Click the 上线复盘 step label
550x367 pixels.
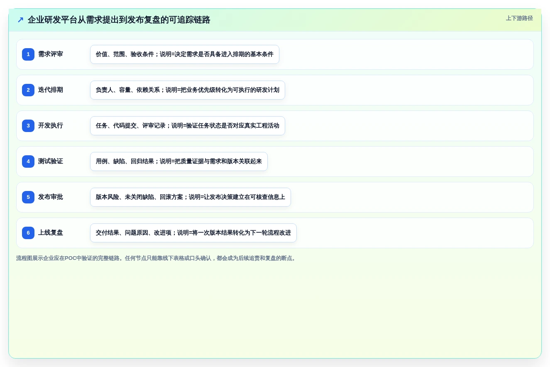pos(51,233)
